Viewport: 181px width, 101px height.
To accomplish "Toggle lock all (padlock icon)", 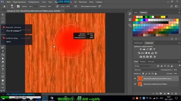I will pos(156,74).
